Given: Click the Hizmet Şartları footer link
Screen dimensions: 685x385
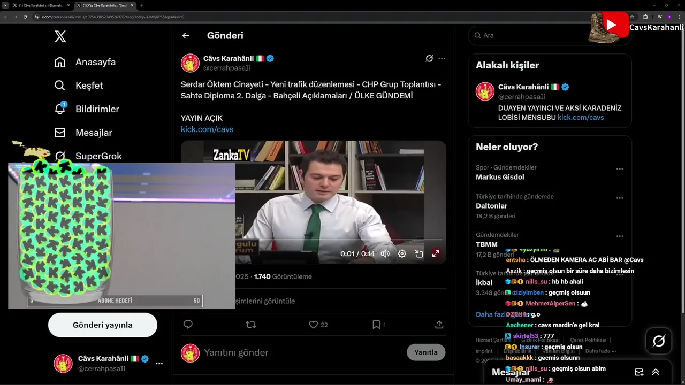Looking at the screenshot, I should pyautogui.click(x=493, y=340).
